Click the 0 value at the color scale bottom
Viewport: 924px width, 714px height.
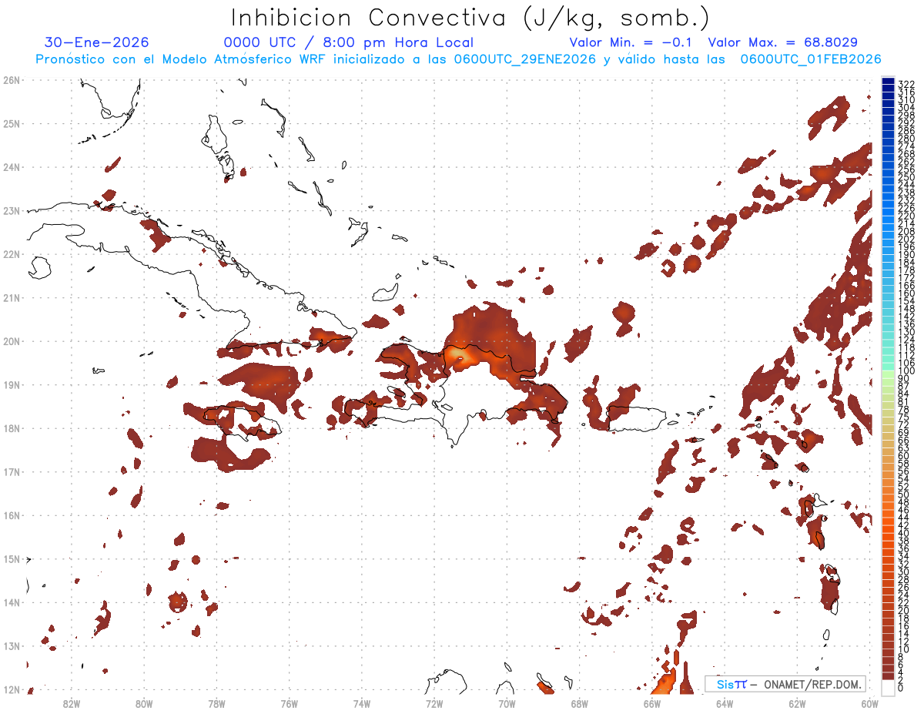[901, 688]
